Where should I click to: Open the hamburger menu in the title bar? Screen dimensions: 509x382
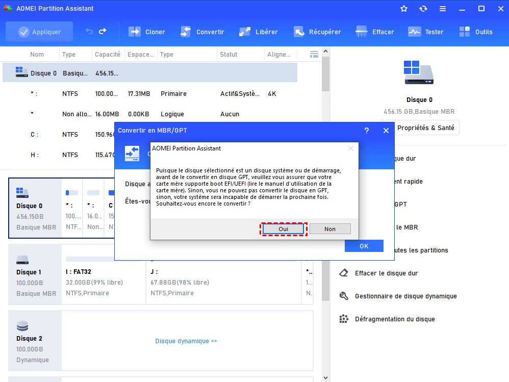tap(442, 9)
